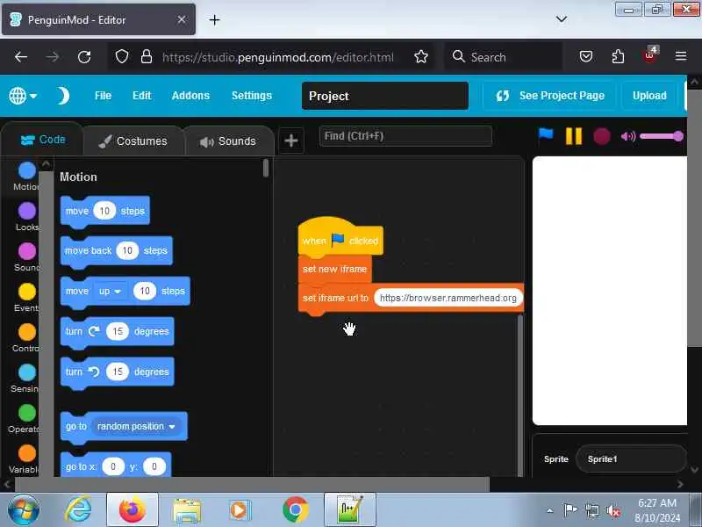Click the set new iframe block
This screenshot has height=527, width=702.
(x=334, y=269)
